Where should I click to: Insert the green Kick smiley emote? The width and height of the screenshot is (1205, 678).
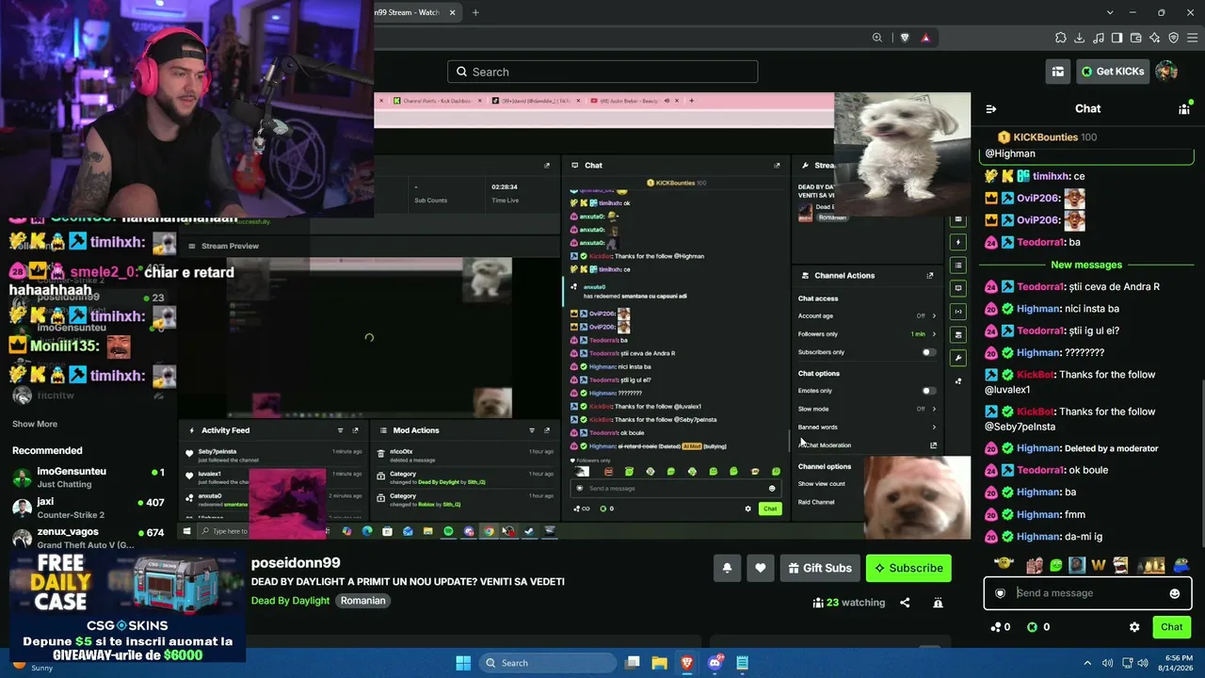click(x=1056, y=565)
